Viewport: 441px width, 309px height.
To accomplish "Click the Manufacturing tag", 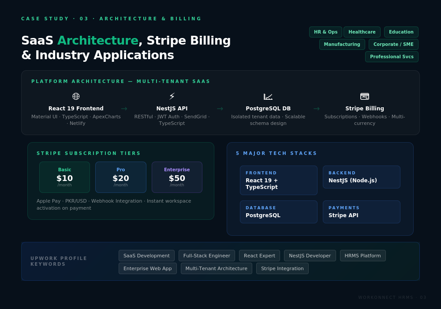I will coord(342,45).
